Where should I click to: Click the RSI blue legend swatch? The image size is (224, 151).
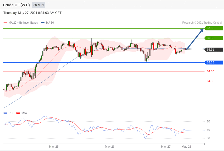pyautogui.click(x=5, y=113)
